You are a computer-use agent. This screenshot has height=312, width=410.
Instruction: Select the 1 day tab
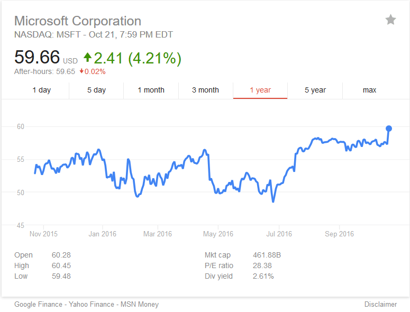42,90
